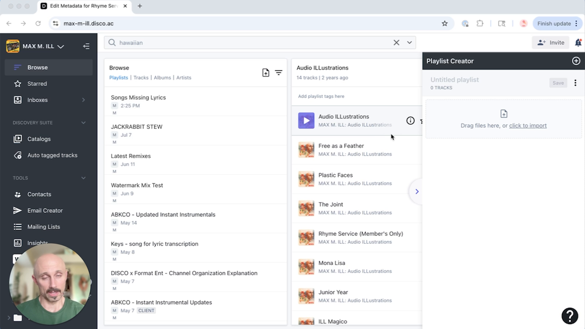Play the Audio ILLustrations playlist
The image size is (585, 329).
coord(306,120)
